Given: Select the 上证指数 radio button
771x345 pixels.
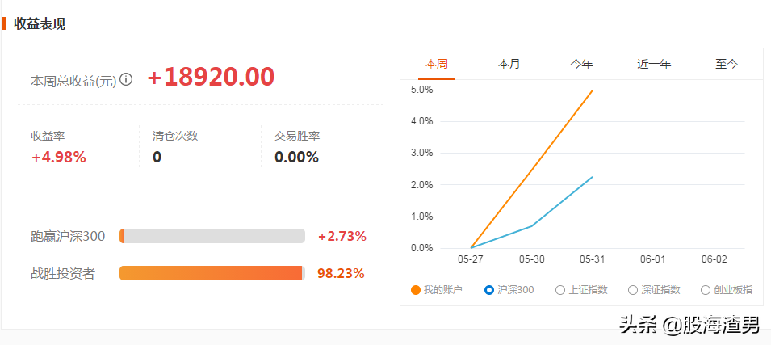Looking at the screenshot, I should tap(560, 290).
